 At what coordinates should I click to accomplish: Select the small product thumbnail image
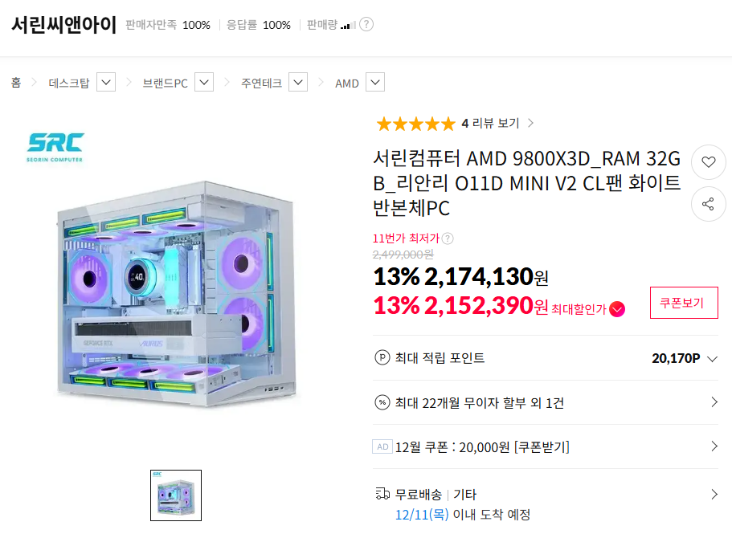176,495
